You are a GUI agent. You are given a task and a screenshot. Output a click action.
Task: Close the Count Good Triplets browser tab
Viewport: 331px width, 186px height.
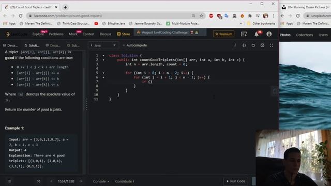[x=56, y=7]
